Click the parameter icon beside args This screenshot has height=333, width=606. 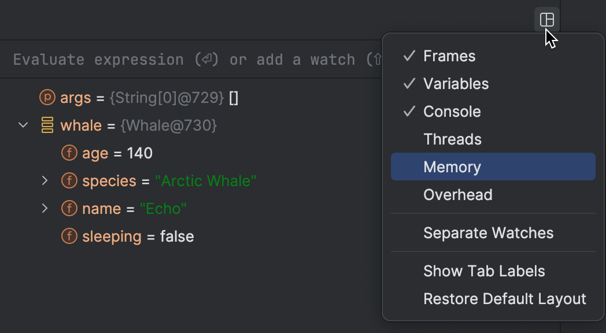47,98
